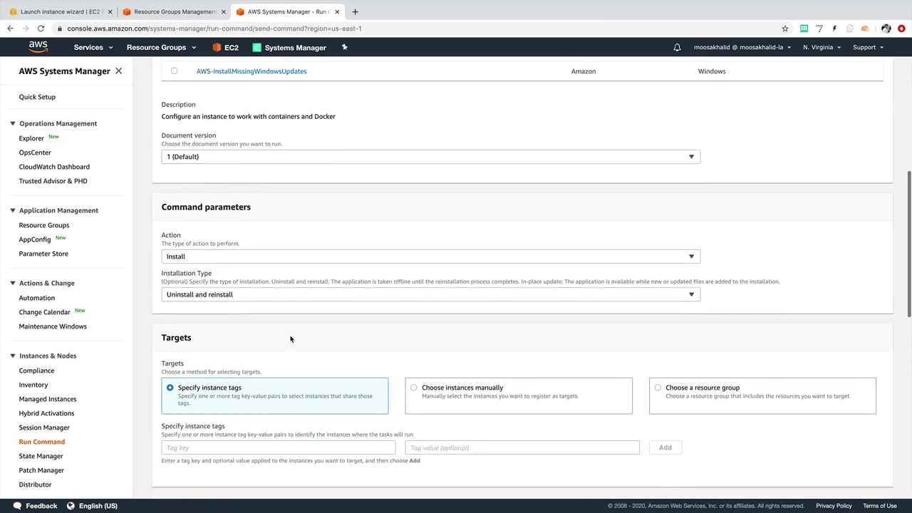Open the Chrome profile avatar

(886, 28)
